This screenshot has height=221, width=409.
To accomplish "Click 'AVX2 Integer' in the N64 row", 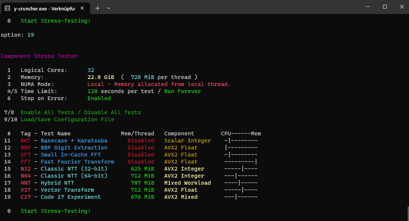I will click(x=184, y=176).
